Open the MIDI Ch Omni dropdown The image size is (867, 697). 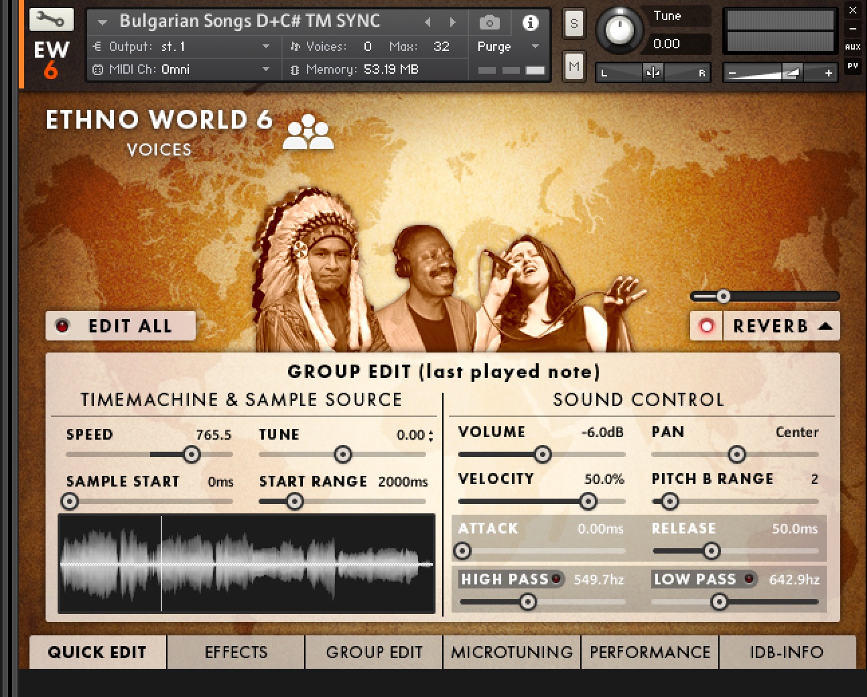pyautogui.click(x=266, y=69)
